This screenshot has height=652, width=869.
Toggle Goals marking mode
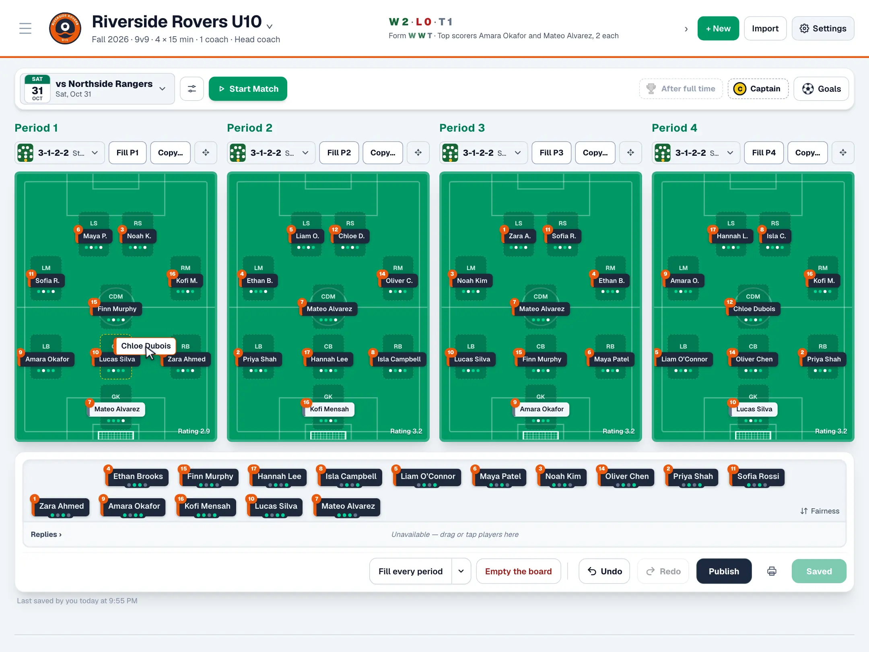821,89
